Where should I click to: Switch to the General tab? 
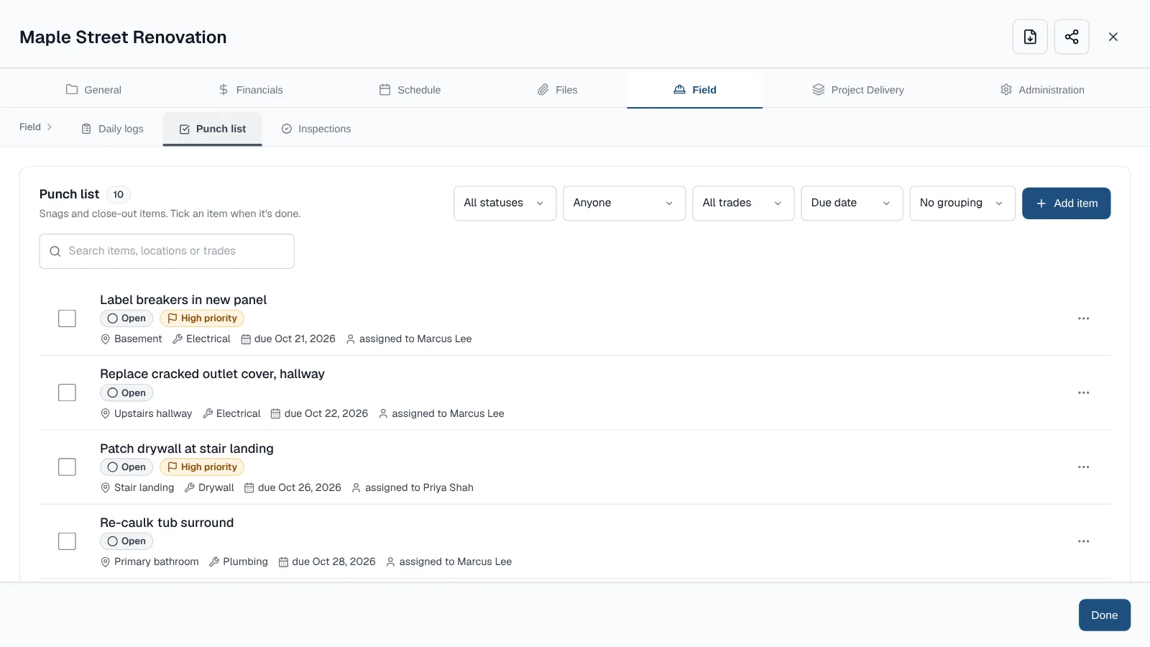pyautogui.click(x=93, y=90)
